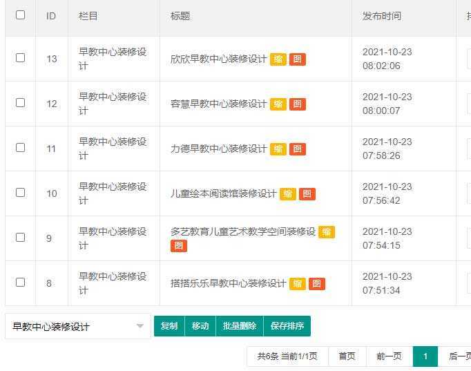The height and width of the screenshot is (371, 471).
Task: Click publish time 2021-10-23 07:58:26
Action: pos(387,149)
